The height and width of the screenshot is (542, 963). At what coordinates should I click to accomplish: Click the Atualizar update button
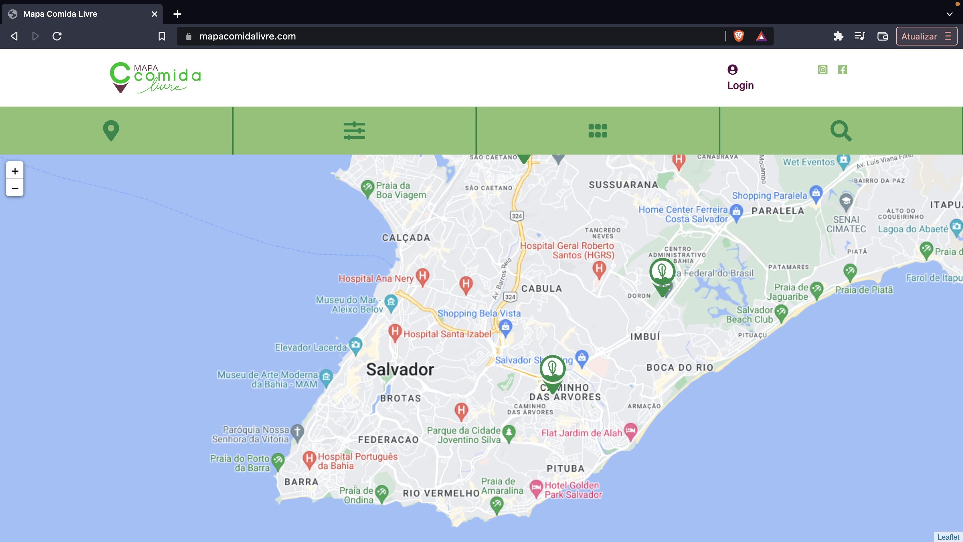919,36
